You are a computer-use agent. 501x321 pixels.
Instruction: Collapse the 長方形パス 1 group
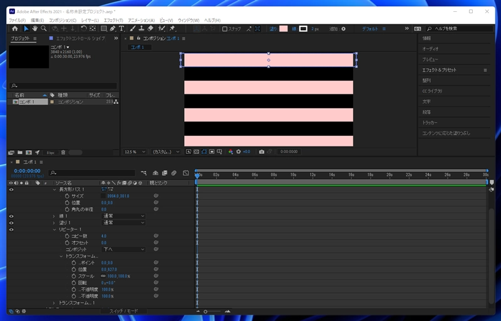tap(54, 189)
